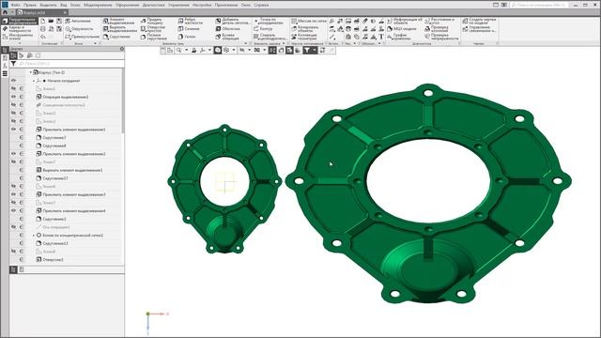
Task: Toggle visibility of Смещенная плоскость1
Action: (13, 104)
